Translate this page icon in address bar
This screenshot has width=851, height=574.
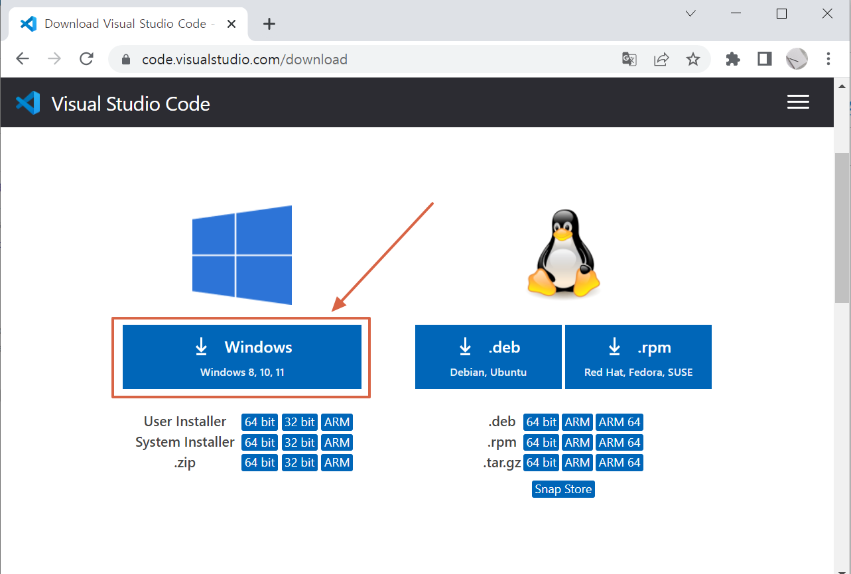pyautogui.click(x=629, y=59)
